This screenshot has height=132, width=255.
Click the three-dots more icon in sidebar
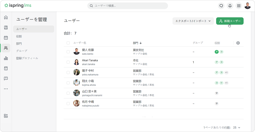click(6, 89)
